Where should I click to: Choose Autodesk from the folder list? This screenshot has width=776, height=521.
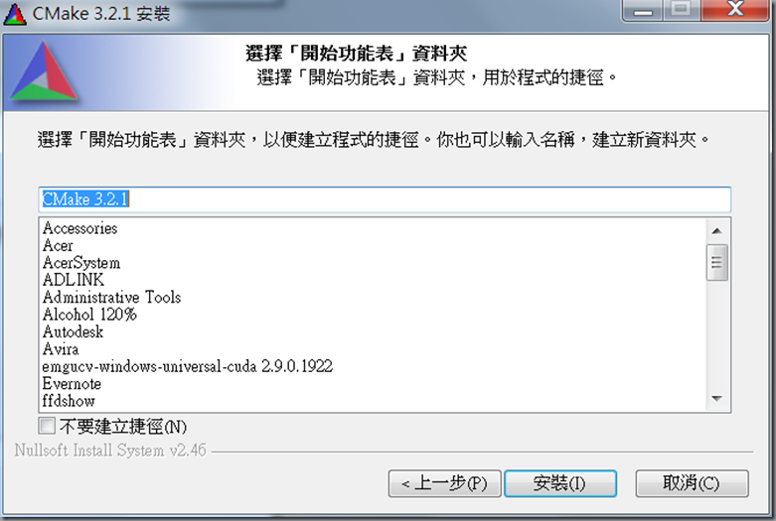(74, 332)
